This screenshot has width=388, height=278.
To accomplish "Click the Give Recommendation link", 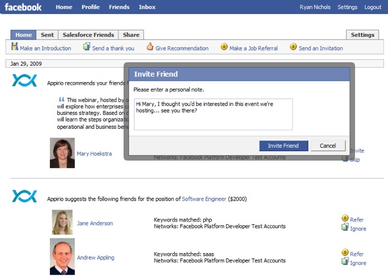I will coord(182,48).
